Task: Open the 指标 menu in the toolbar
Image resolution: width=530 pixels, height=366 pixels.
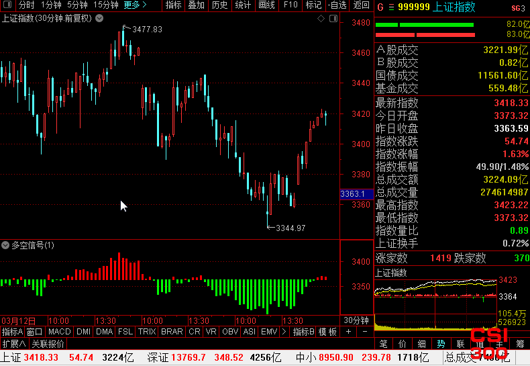Action: [x=173, y=5]
